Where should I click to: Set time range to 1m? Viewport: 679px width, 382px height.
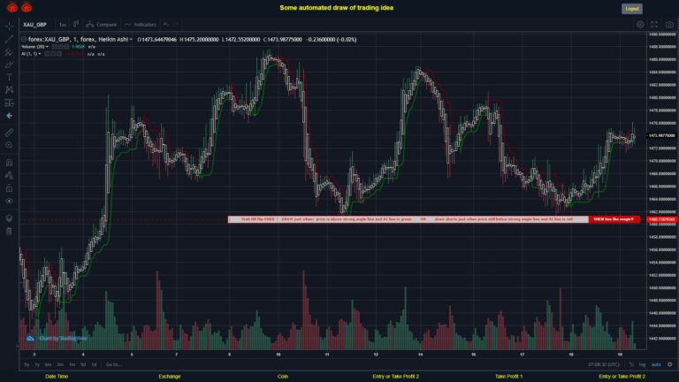72,364
